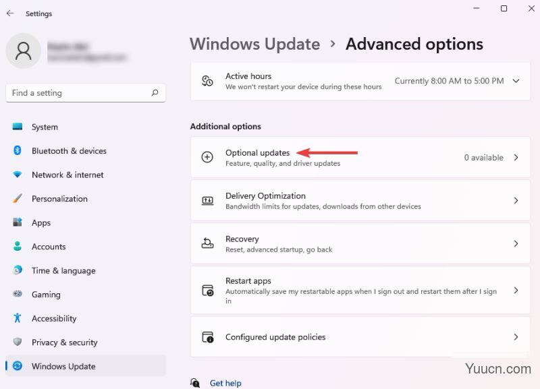Click the System monitor icon
The width and height of the screenshot is (540, 389).
pyautogui.click(x=18, y=127)
